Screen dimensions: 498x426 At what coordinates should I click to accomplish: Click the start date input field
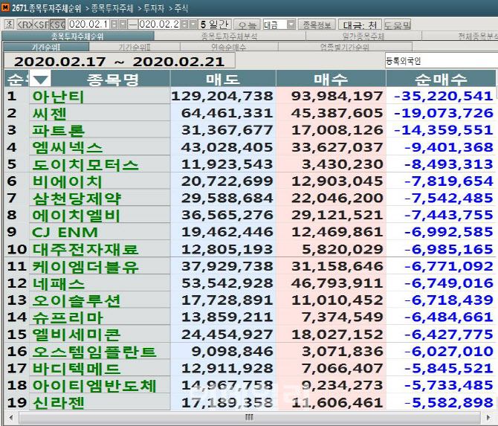(89, 25)
